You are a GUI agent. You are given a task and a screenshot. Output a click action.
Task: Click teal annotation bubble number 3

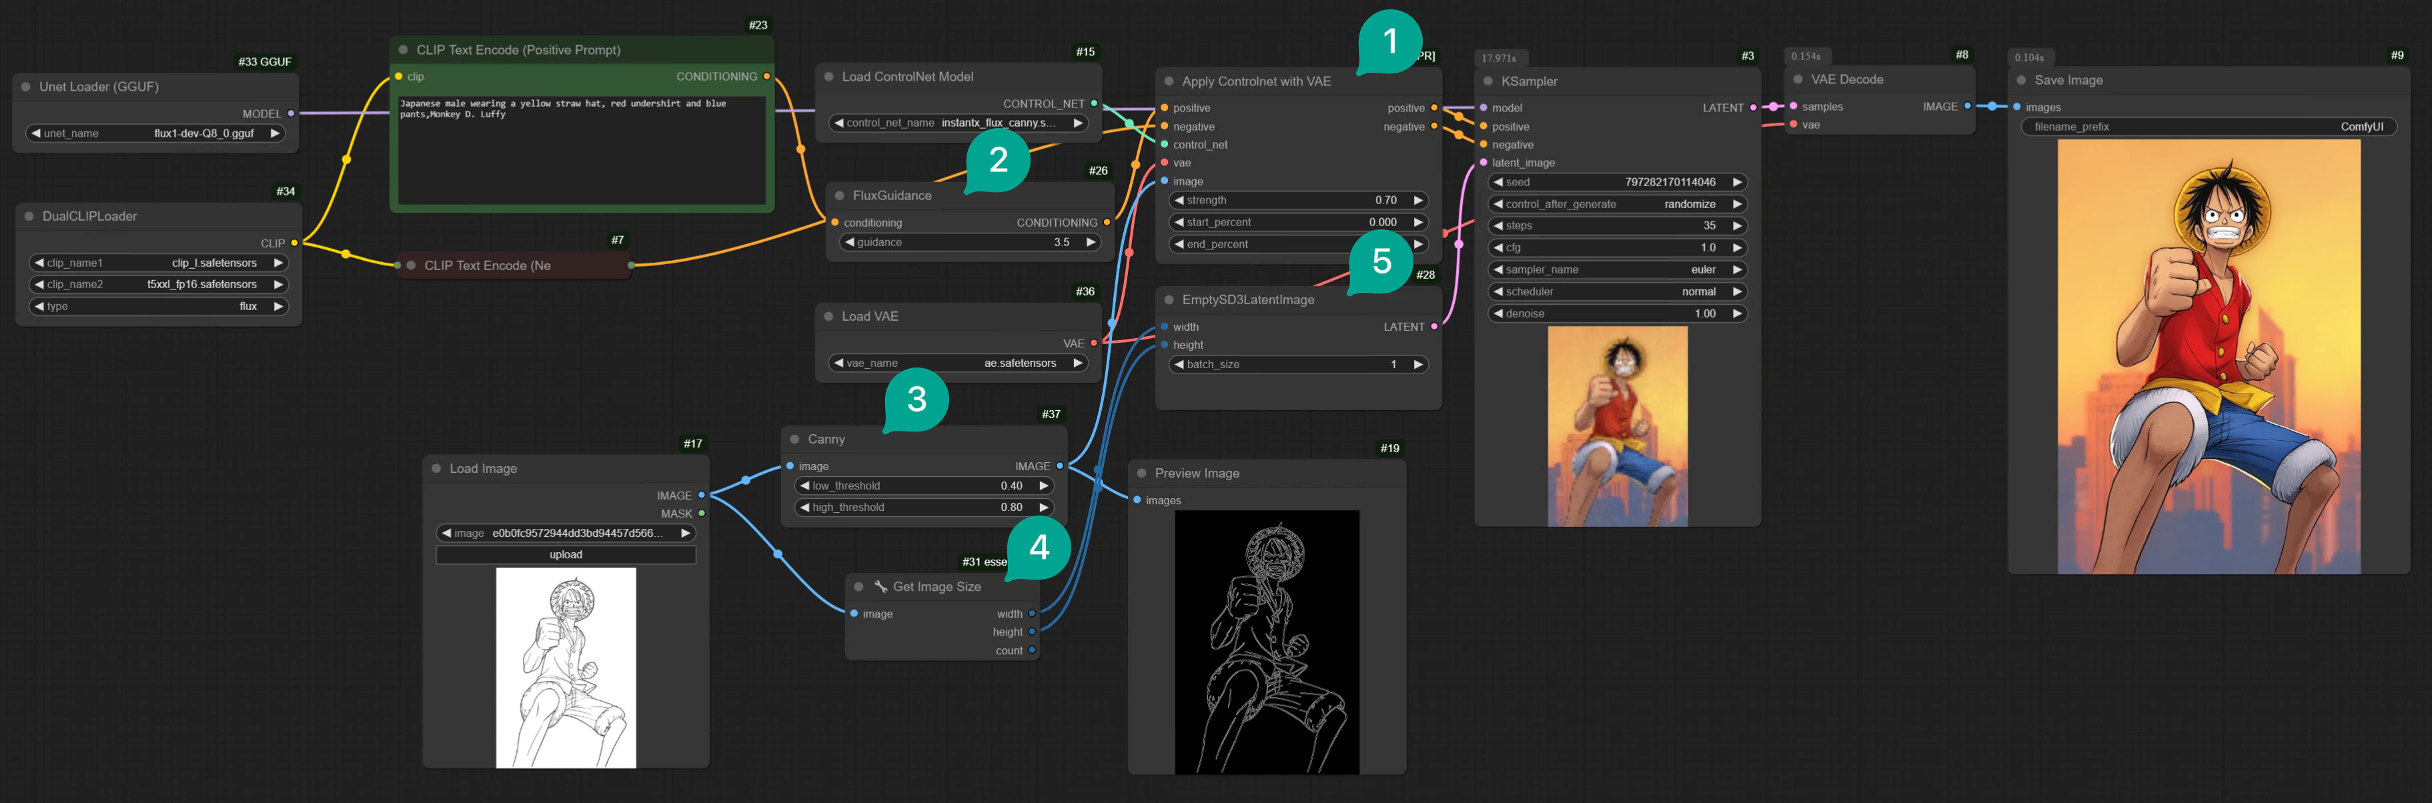(x=916, y=398)
